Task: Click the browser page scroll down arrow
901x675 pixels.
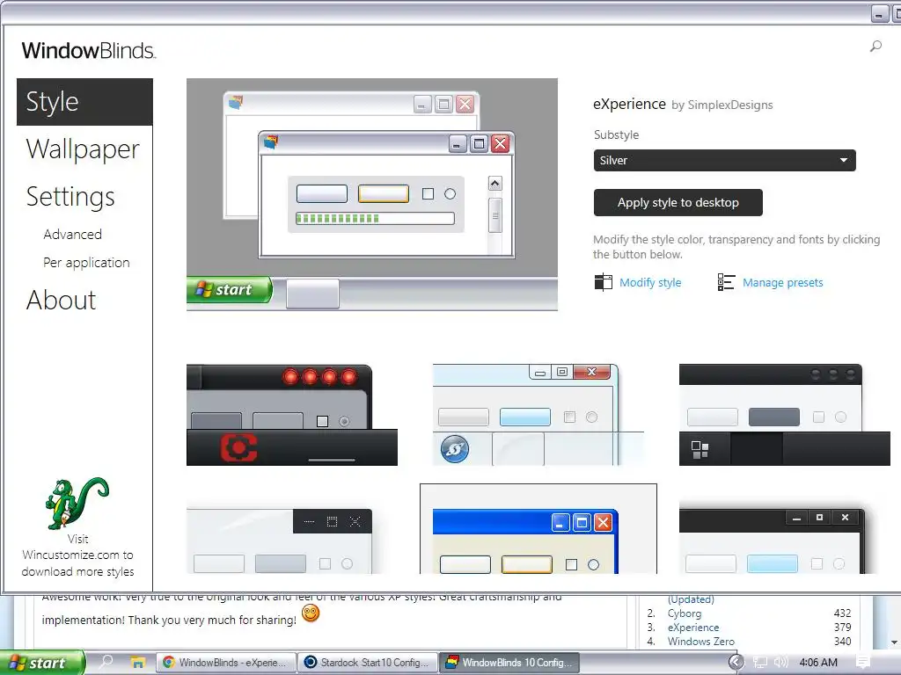Action: 894,642
